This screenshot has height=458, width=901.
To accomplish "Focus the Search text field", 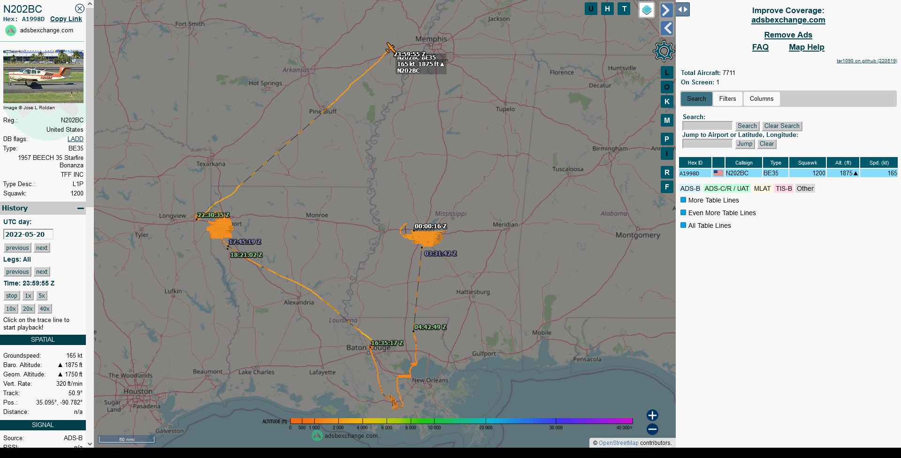I will click(707, 126).
